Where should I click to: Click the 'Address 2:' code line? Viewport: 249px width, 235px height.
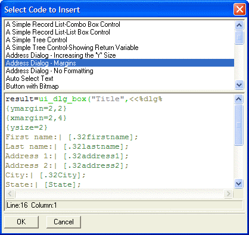click(x=67, y=165)
